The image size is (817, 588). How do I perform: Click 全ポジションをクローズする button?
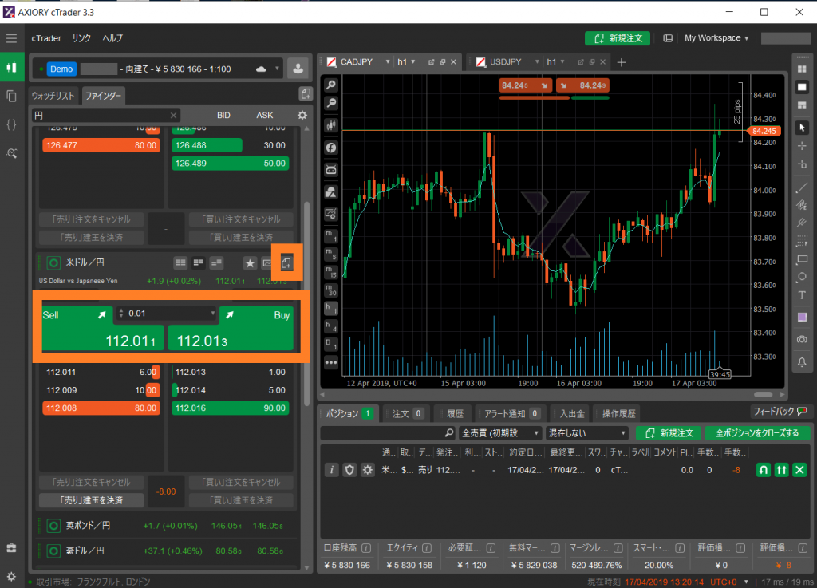click(x=757, y=432)
